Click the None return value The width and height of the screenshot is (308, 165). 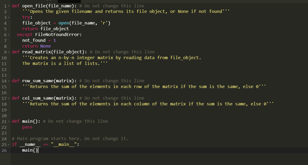click(46, 46)
